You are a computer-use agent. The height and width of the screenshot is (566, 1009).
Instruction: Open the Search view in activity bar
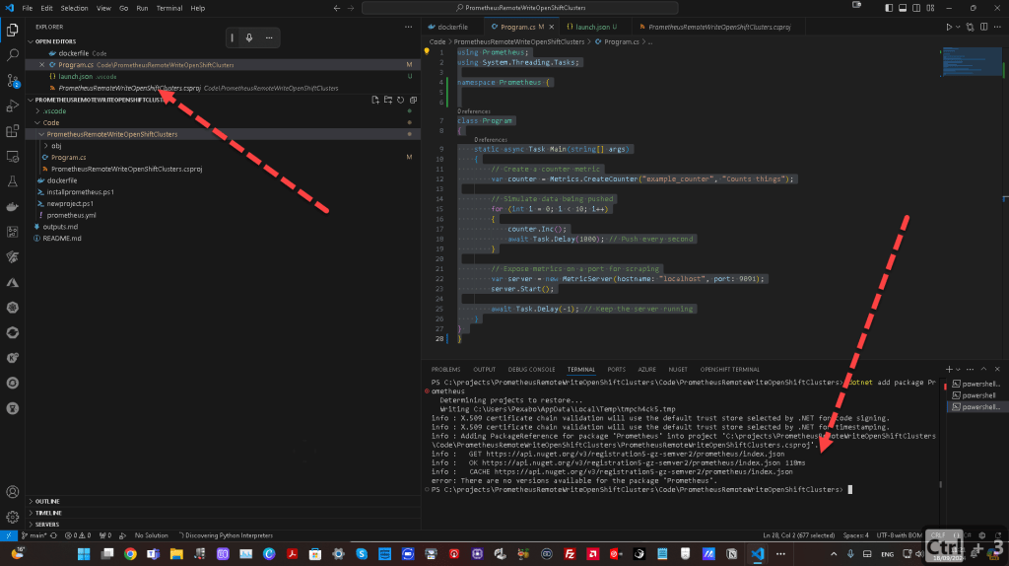pyautogui.click(x=12, y=55)
